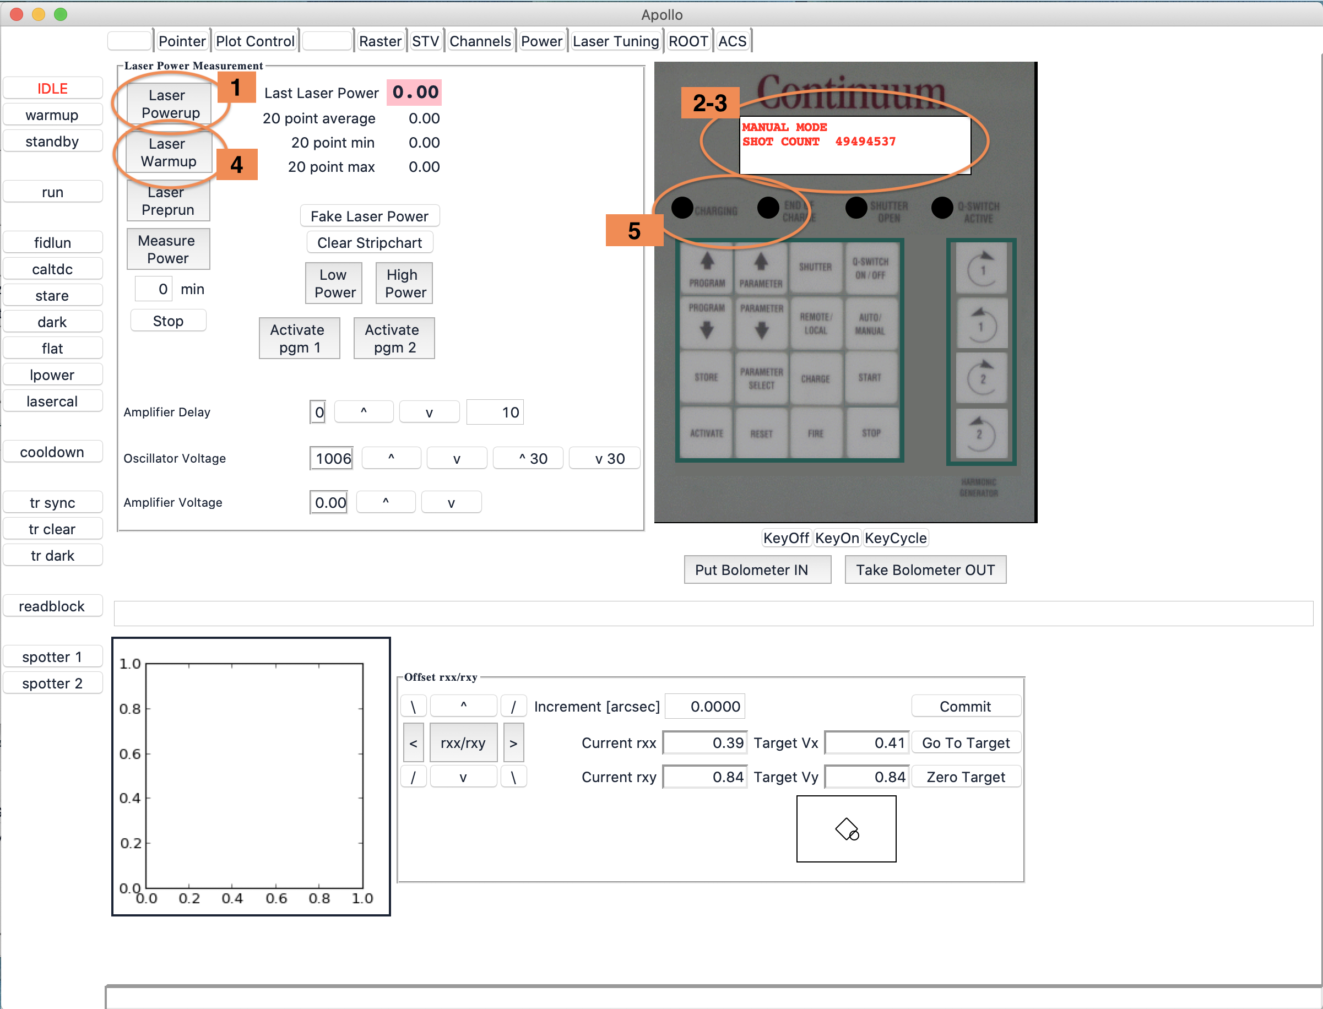This screenshot has height=1009, width=1323.
Task: Click the KeyOn button
Action: (x=837, y=538)
